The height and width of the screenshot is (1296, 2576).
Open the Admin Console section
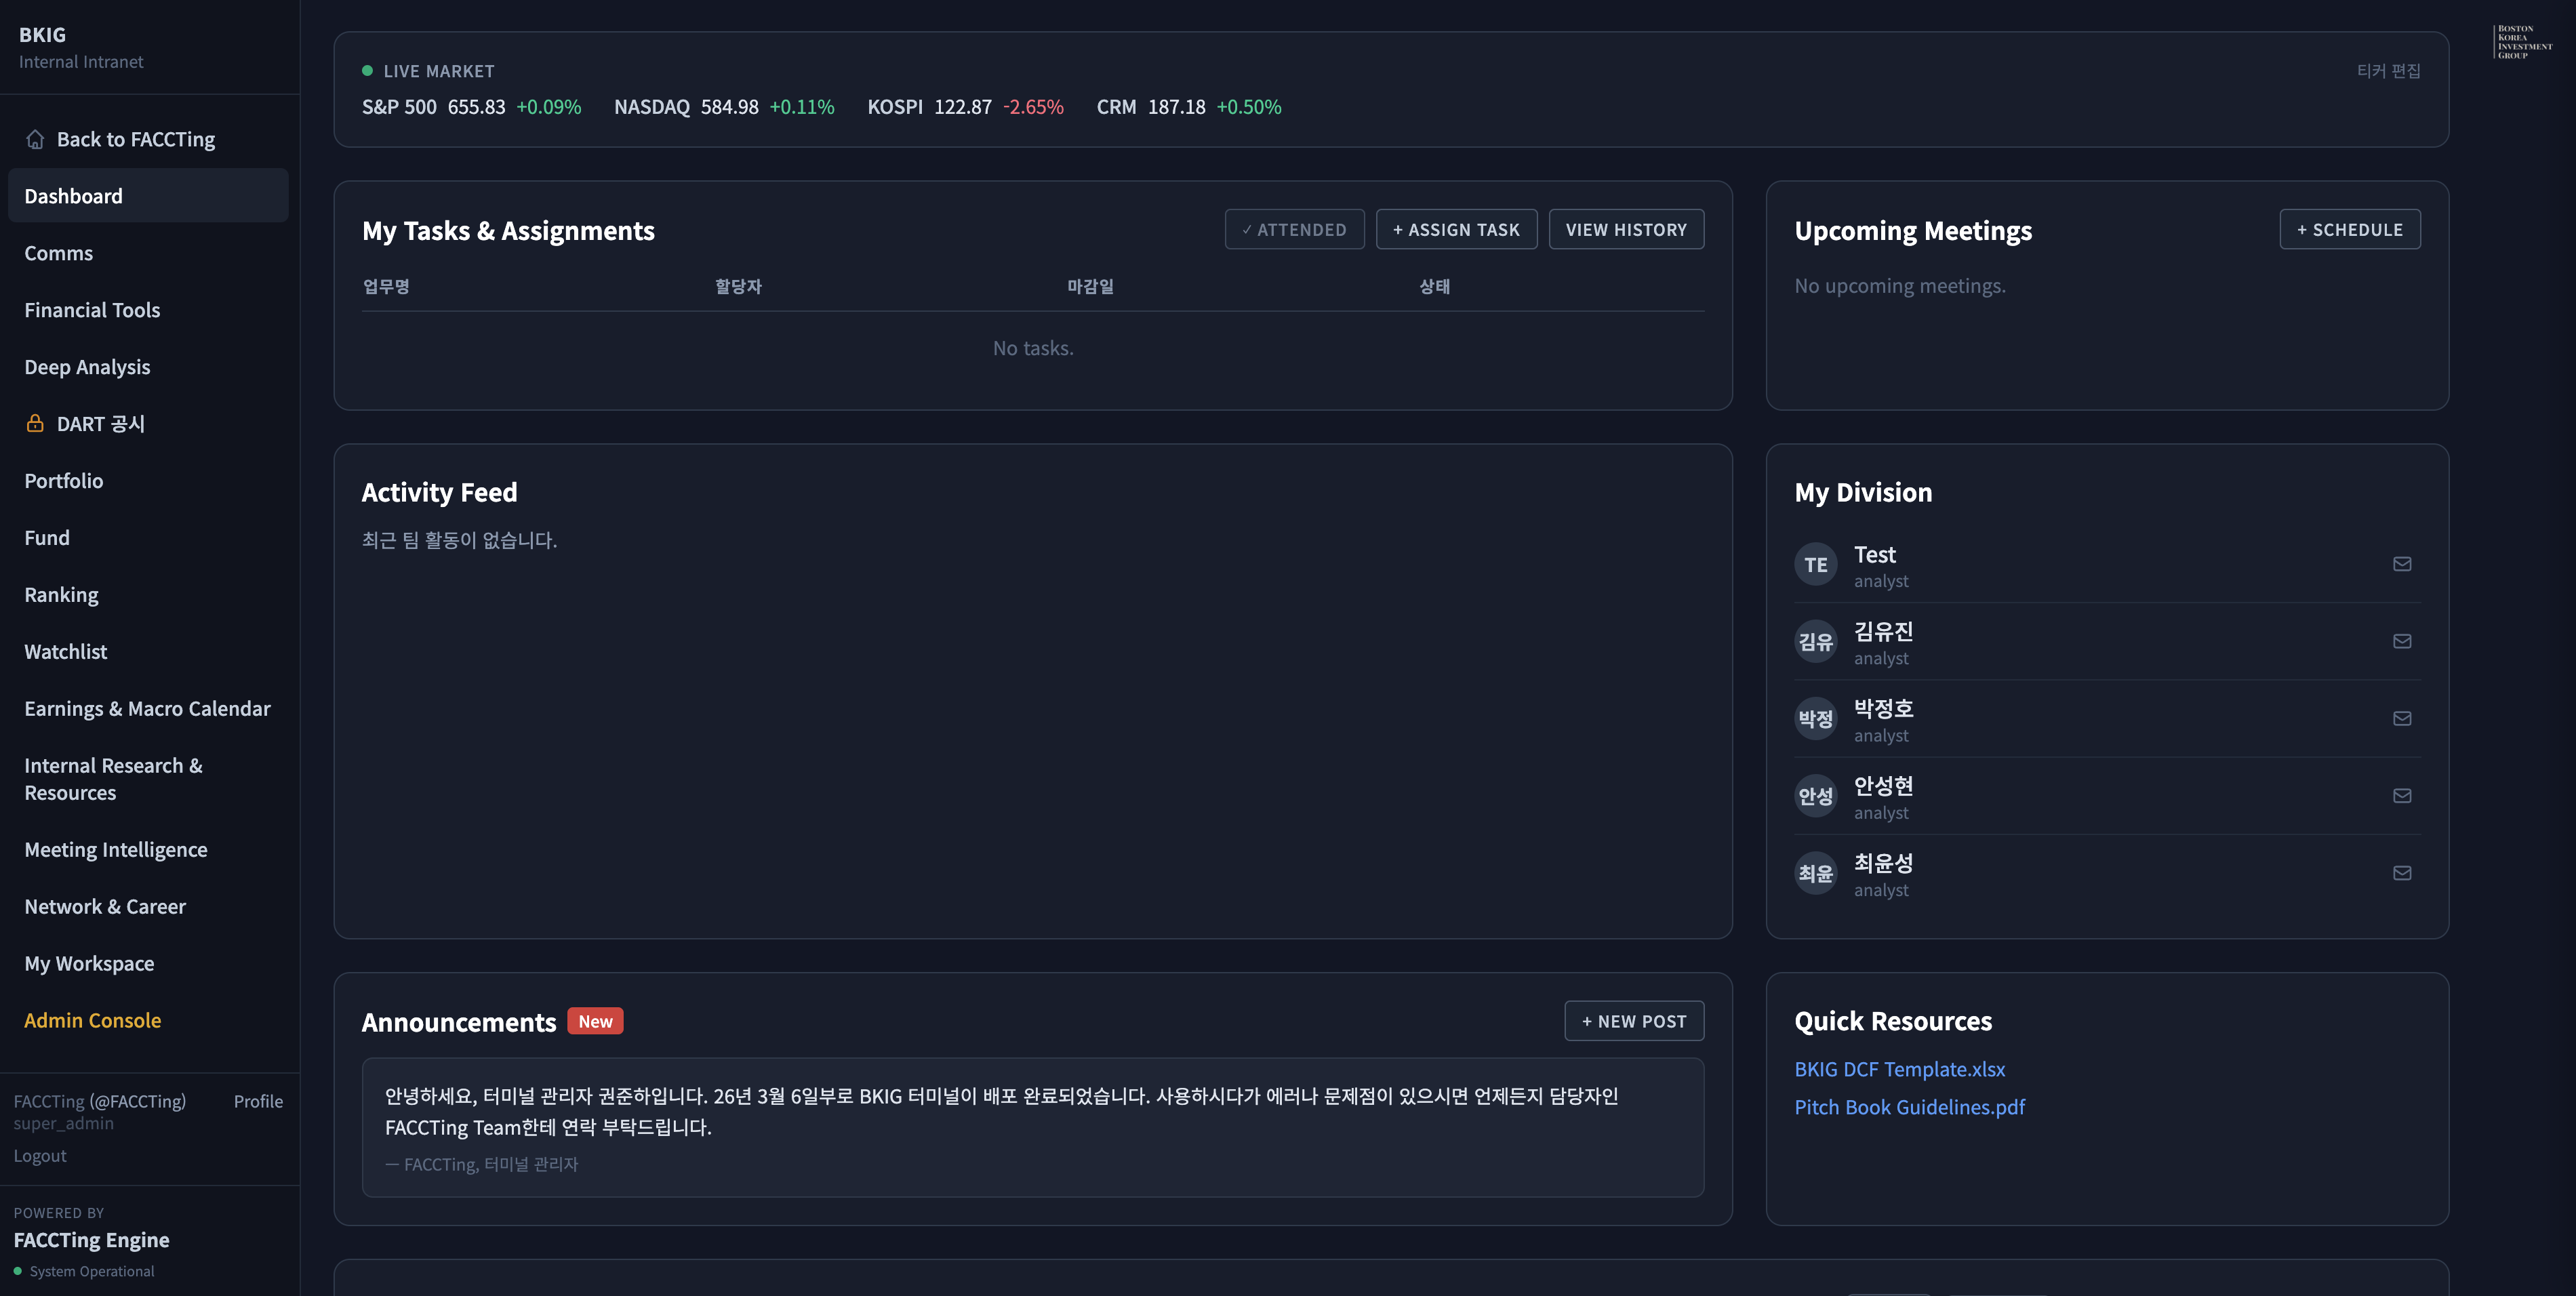click(x=92, y=1020)
